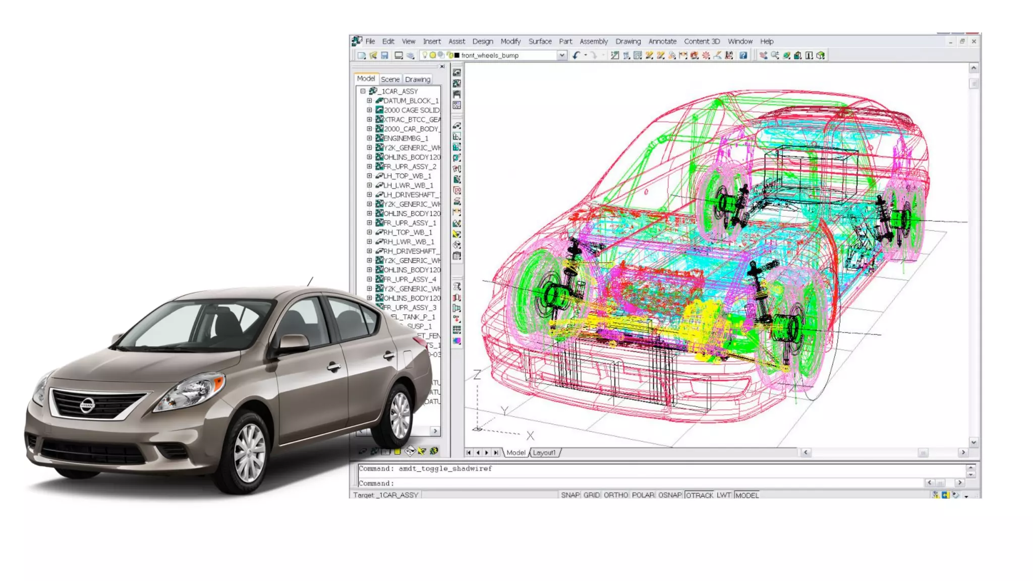Image resolution: width=1033 pixels, height=581 pixels.
Task: Click the Layers stack icon in toolbar
Action: [x=411, y=55]
